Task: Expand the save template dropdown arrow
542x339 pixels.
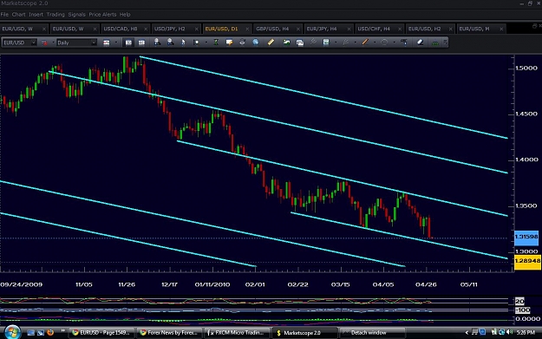Action: pyautogui.click(x=336, y=42)
